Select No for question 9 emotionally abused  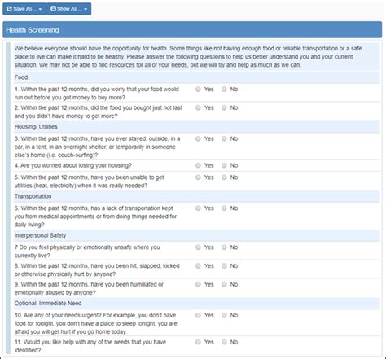(224, 284)
